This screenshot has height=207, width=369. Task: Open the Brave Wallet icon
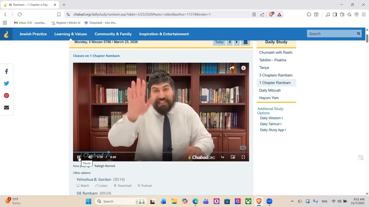click(342, 14)
